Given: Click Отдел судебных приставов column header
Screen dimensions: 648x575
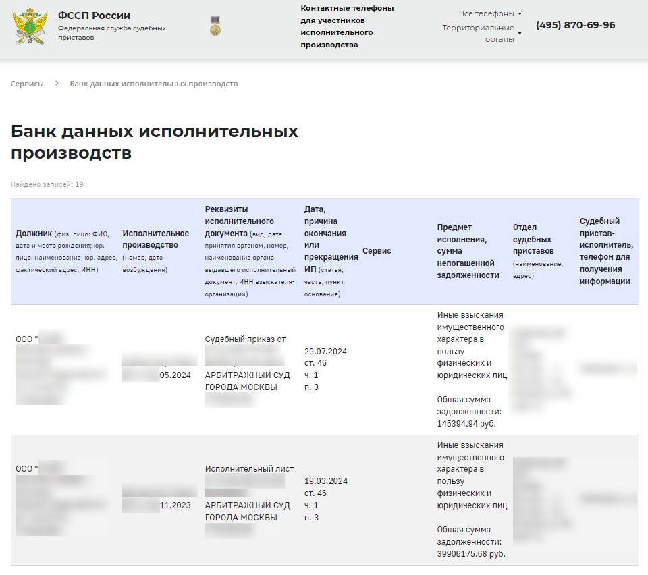Looking at the screenshot, I should coord(538,251).
